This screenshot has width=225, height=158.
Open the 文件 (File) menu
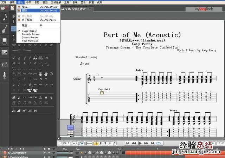(4, 2)
